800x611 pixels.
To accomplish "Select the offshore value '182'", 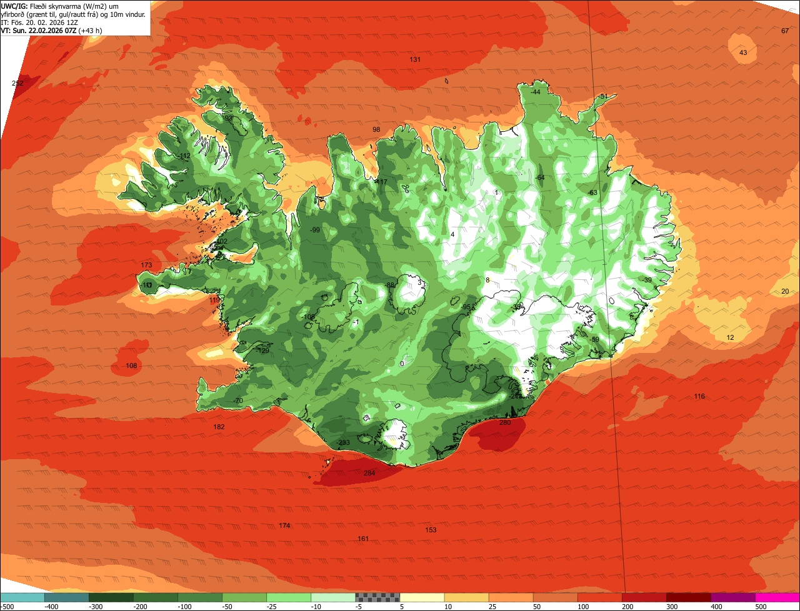I will (219, 427).
